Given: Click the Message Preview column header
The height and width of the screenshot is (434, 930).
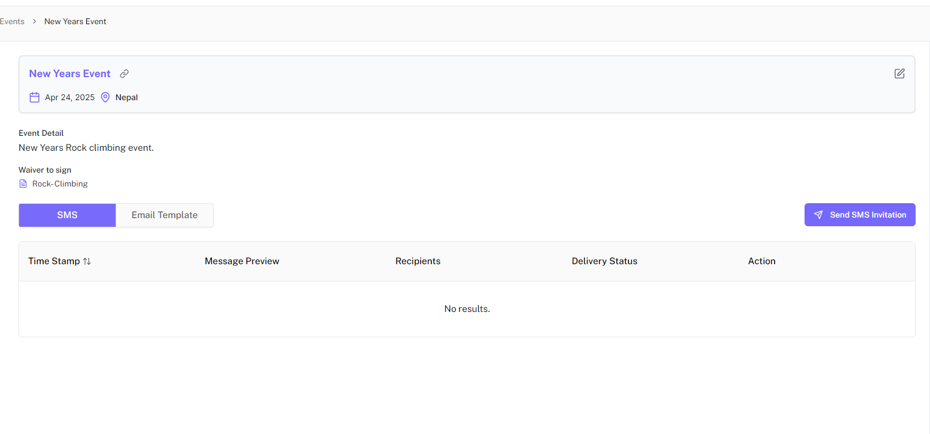Looking at the screenshot, I should click(x=242, y=261).
